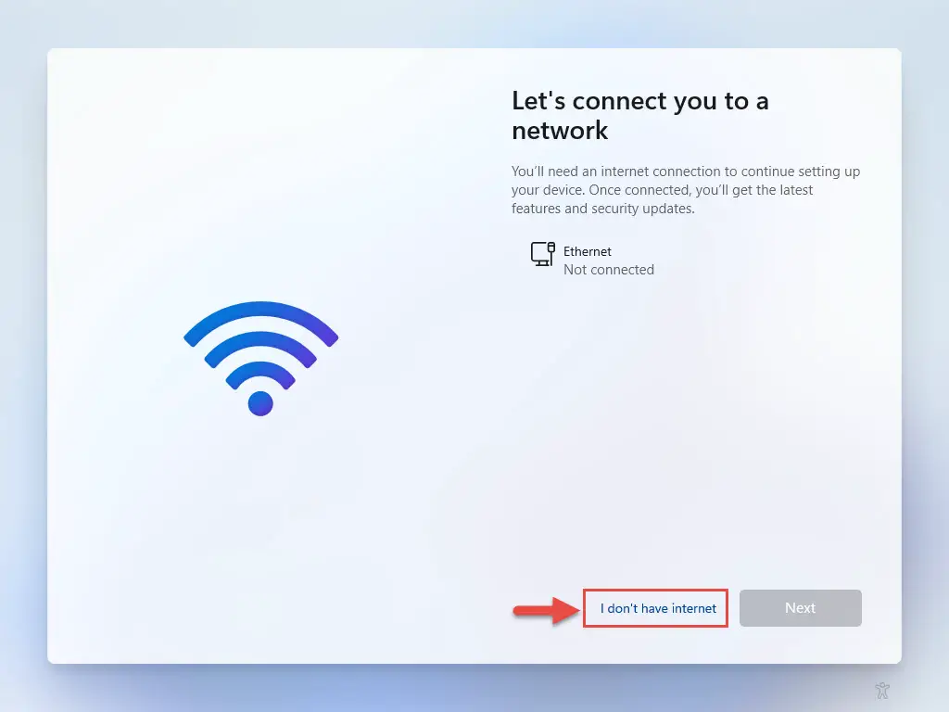
Task: Click the word "network" in the heading
Action: [560, 131]
